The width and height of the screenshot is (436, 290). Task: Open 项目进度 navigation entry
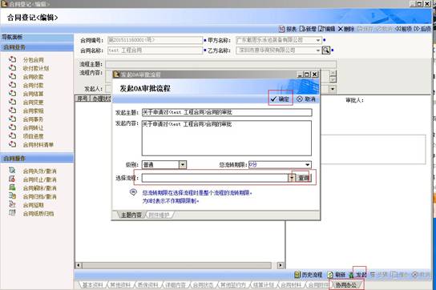coord(33,136)
